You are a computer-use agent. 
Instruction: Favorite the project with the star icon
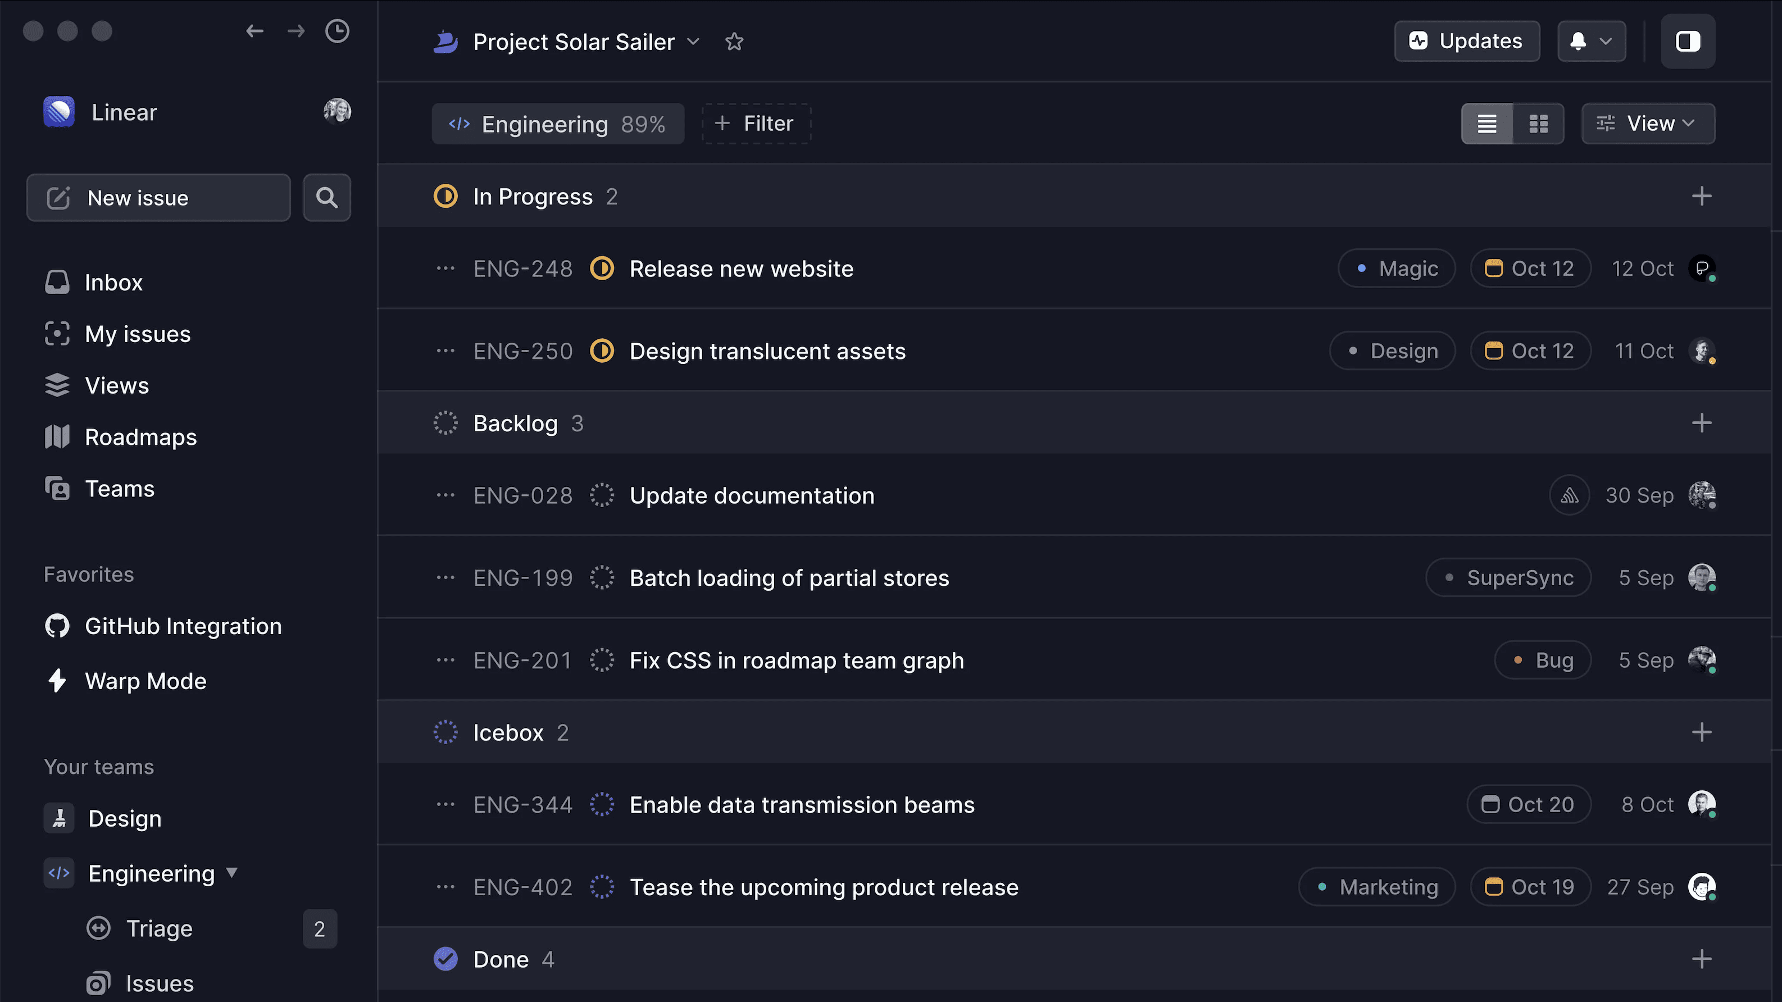734,42
